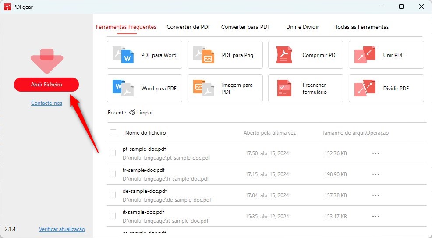Click the Limpar broom icon
The height and width of the screenshot is (238, 432).
pyautogui.click(x=132, y=112)
